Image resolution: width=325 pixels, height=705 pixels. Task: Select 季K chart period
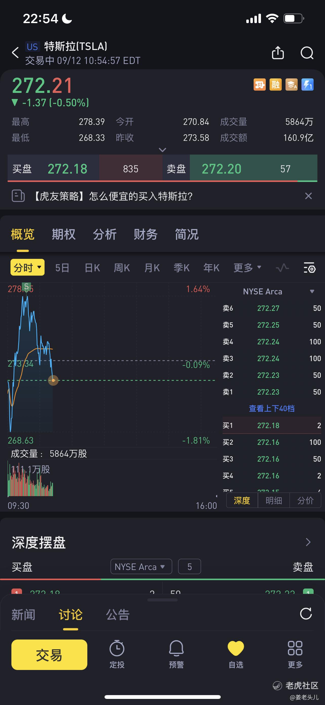coord(182,268)
